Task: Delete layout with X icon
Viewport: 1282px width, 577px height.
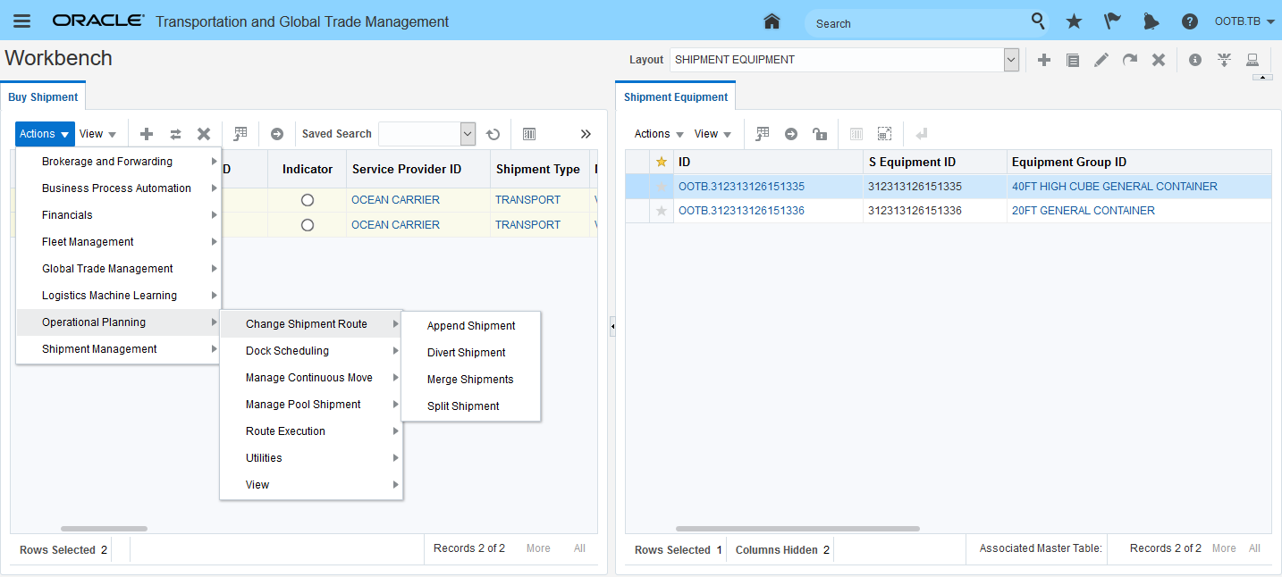Action: [1159, 60]
